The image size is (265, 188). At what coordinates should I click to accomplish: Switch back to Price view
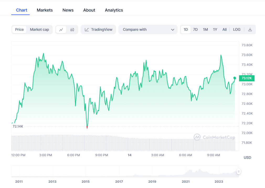[x=19, y=29]
